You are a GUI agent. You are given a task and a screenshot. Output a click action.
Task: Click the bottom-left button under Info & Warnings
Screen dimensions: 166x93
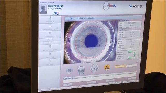pyautogui.click(x=68, y=84)
